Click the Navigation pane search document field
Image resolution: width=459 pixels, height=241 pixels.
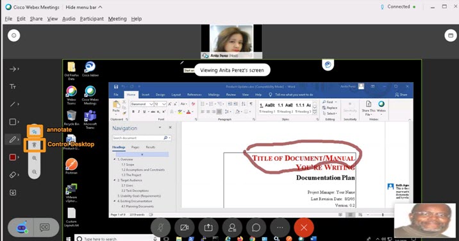(x=142, y=138)
